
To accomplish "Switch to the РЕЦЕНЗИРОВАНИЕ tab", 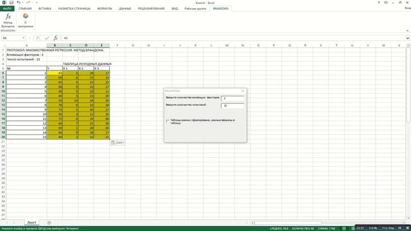I will [152, 8].
